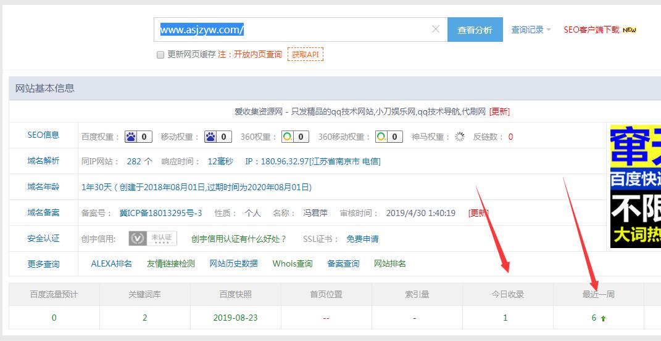Open 网站排名 link
Viewport: 661px width, 341px height.
pyautogui.click(x=390, y=263)
